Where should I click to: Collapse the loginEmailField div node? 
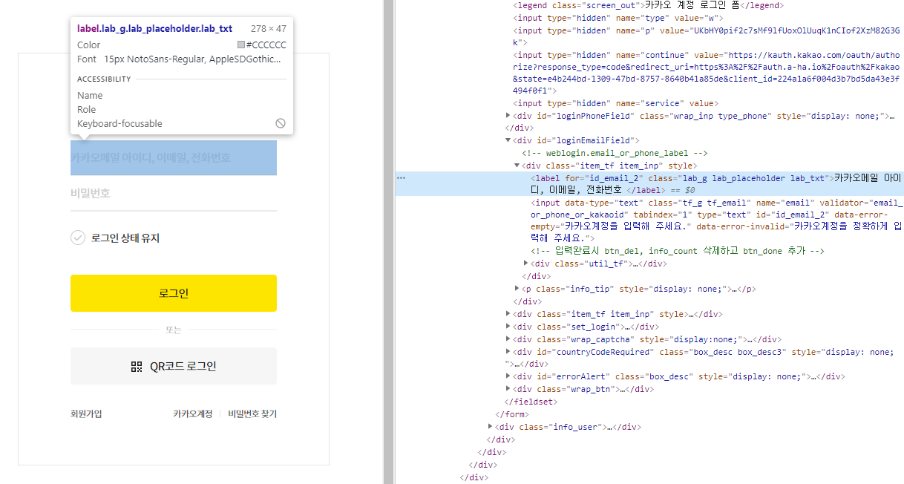tap(508, 140)
